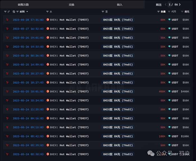Open transaction 2023-05-28 17:31:03
The height and width of the screenshot is (161, 196).
point(28,20)
